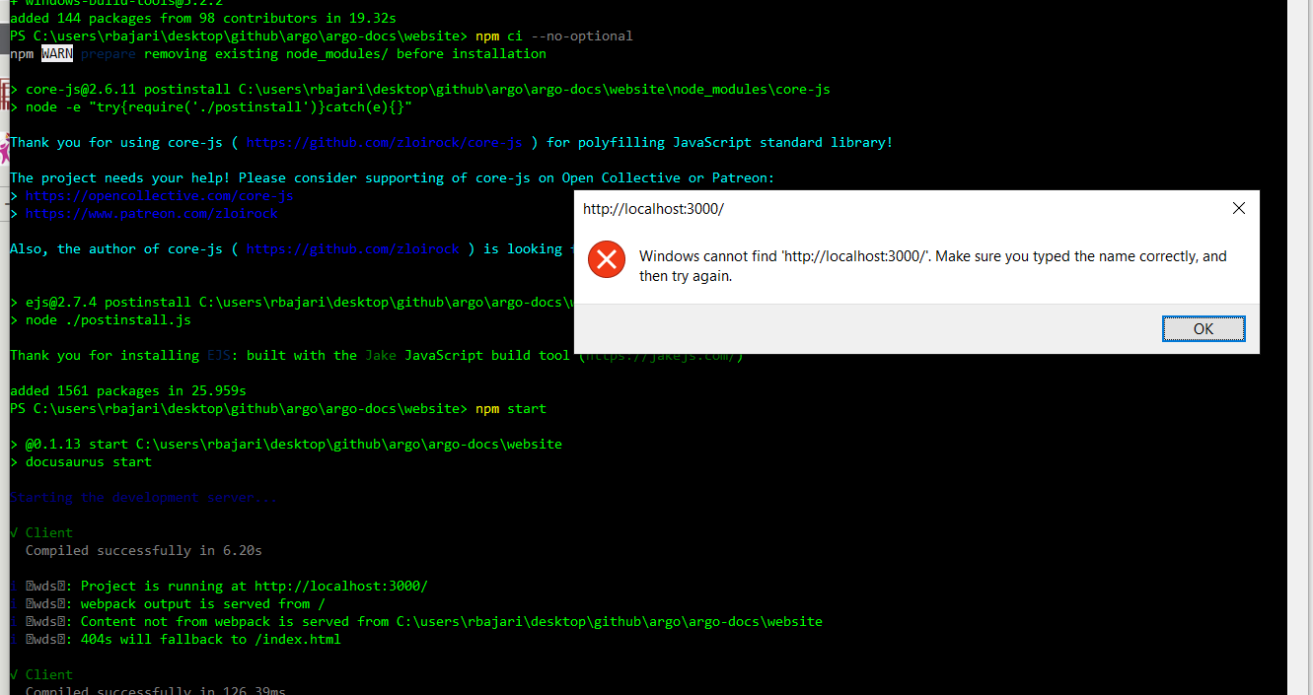Click the partially hidden desktop application icon on left edge
Image resolution: width=1313 pixels, height=695 pixels.
[5, 96]
